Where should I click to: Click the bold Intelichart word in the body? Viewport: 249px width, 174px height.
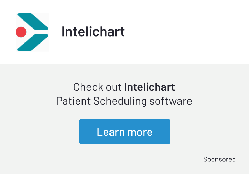pos(149,87)
